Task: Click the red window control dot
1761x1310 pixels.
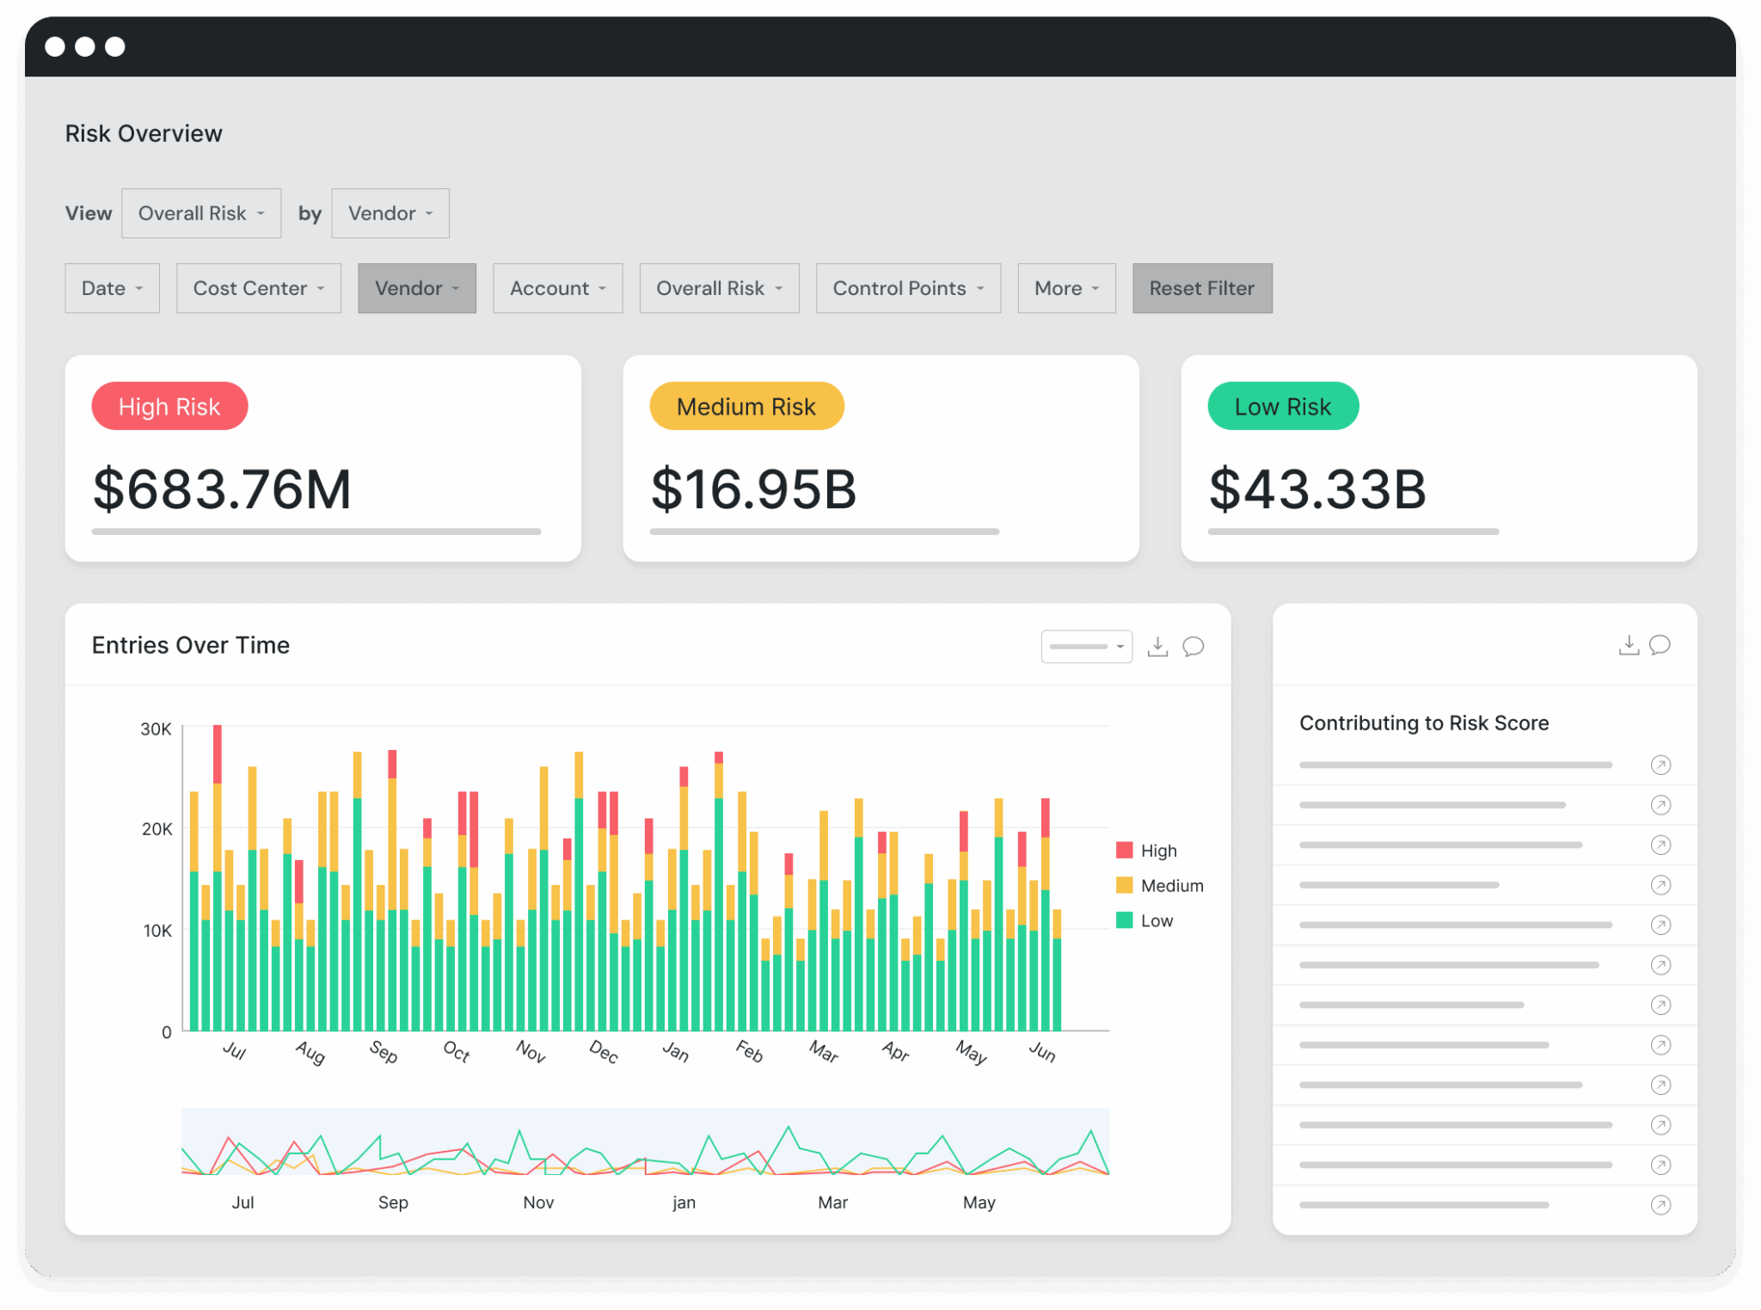Action: point(53,46)
